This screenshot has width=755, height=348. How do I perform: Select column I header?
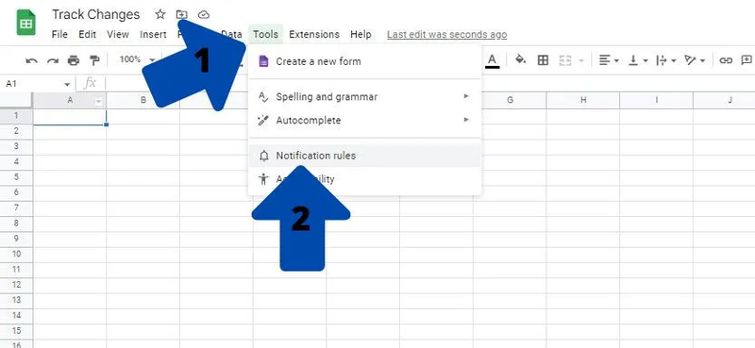point(656,100)
